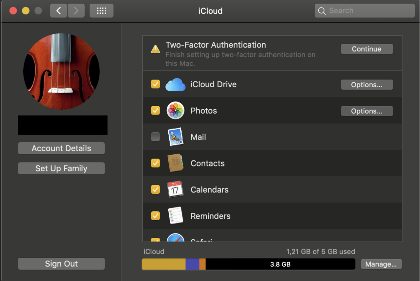Toggle the Reminders checkbox
The width and height of the screenshot is (420, 281).
(156, 216)
